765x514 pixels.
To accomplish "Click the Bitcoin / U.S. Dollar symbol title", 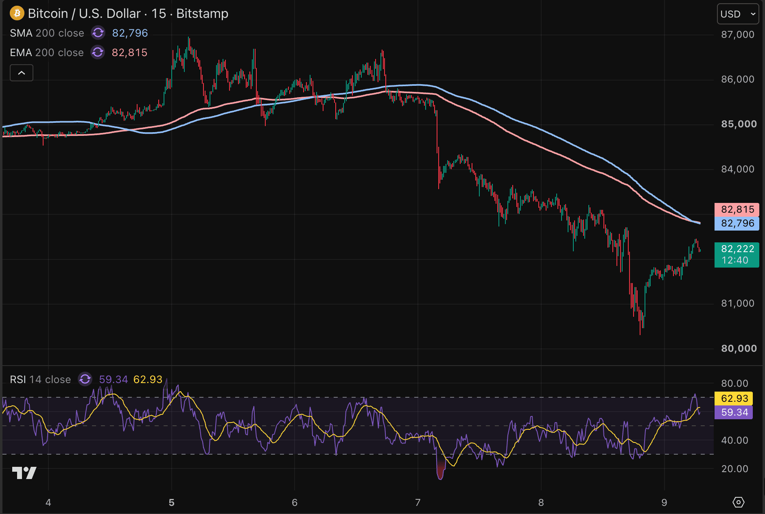I will [x=128, y=13].
